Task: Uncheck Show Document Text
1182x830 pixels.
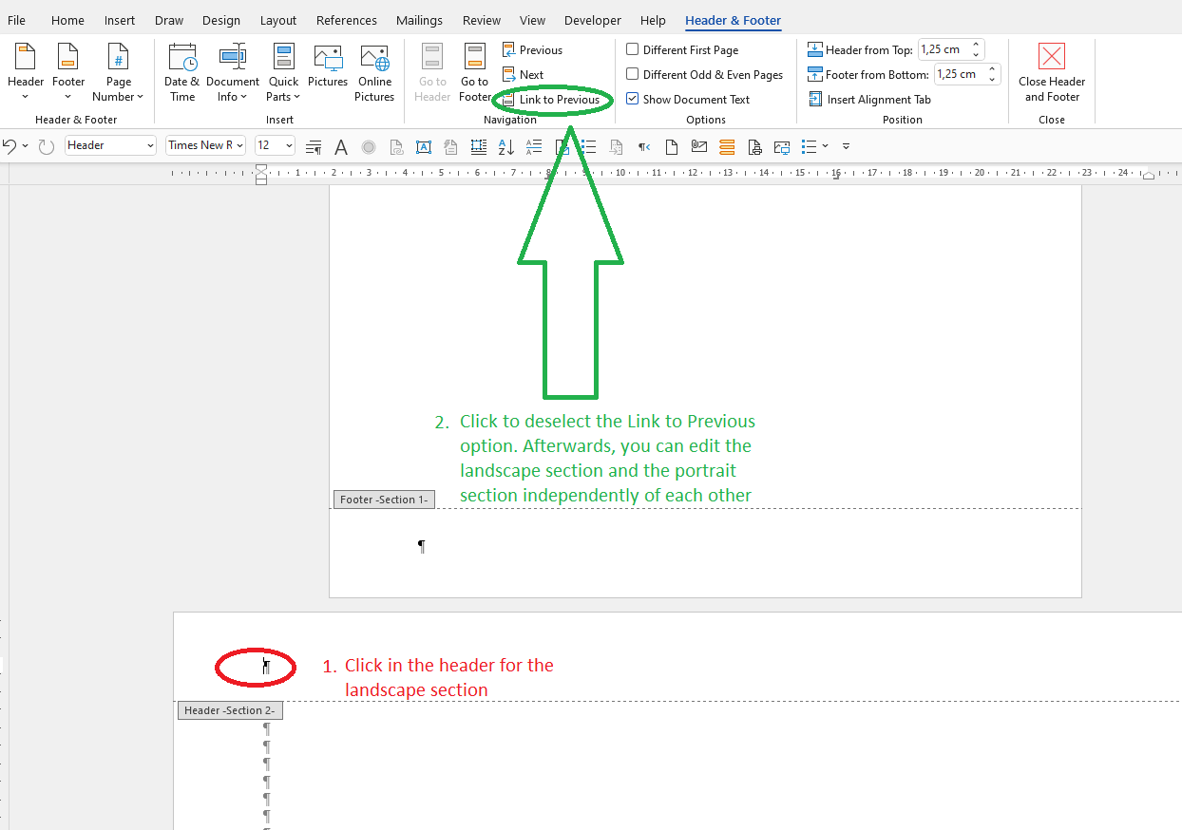Action: click(632, 99)
